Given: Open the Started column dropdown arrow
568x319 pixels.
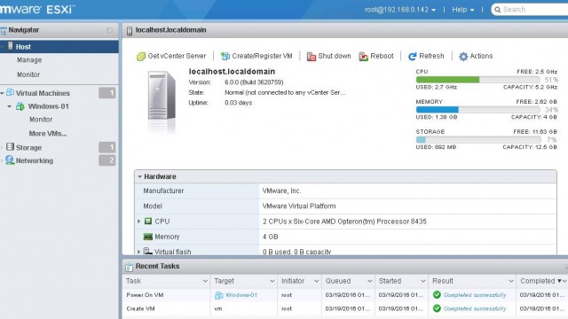Looking at the screenshot, I should [x=422, y=281].
